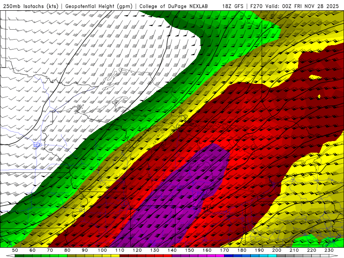
Task: Click the 'College of DuPage NEXLAB' label
Action: [174, 6]
